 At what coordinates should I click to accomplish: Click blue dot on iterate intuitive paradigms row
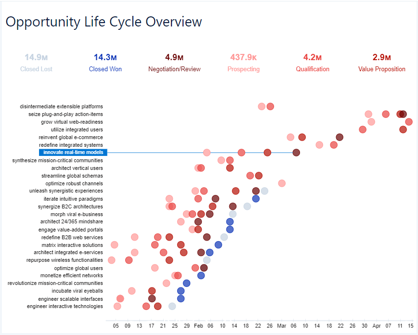coord(256,199)
